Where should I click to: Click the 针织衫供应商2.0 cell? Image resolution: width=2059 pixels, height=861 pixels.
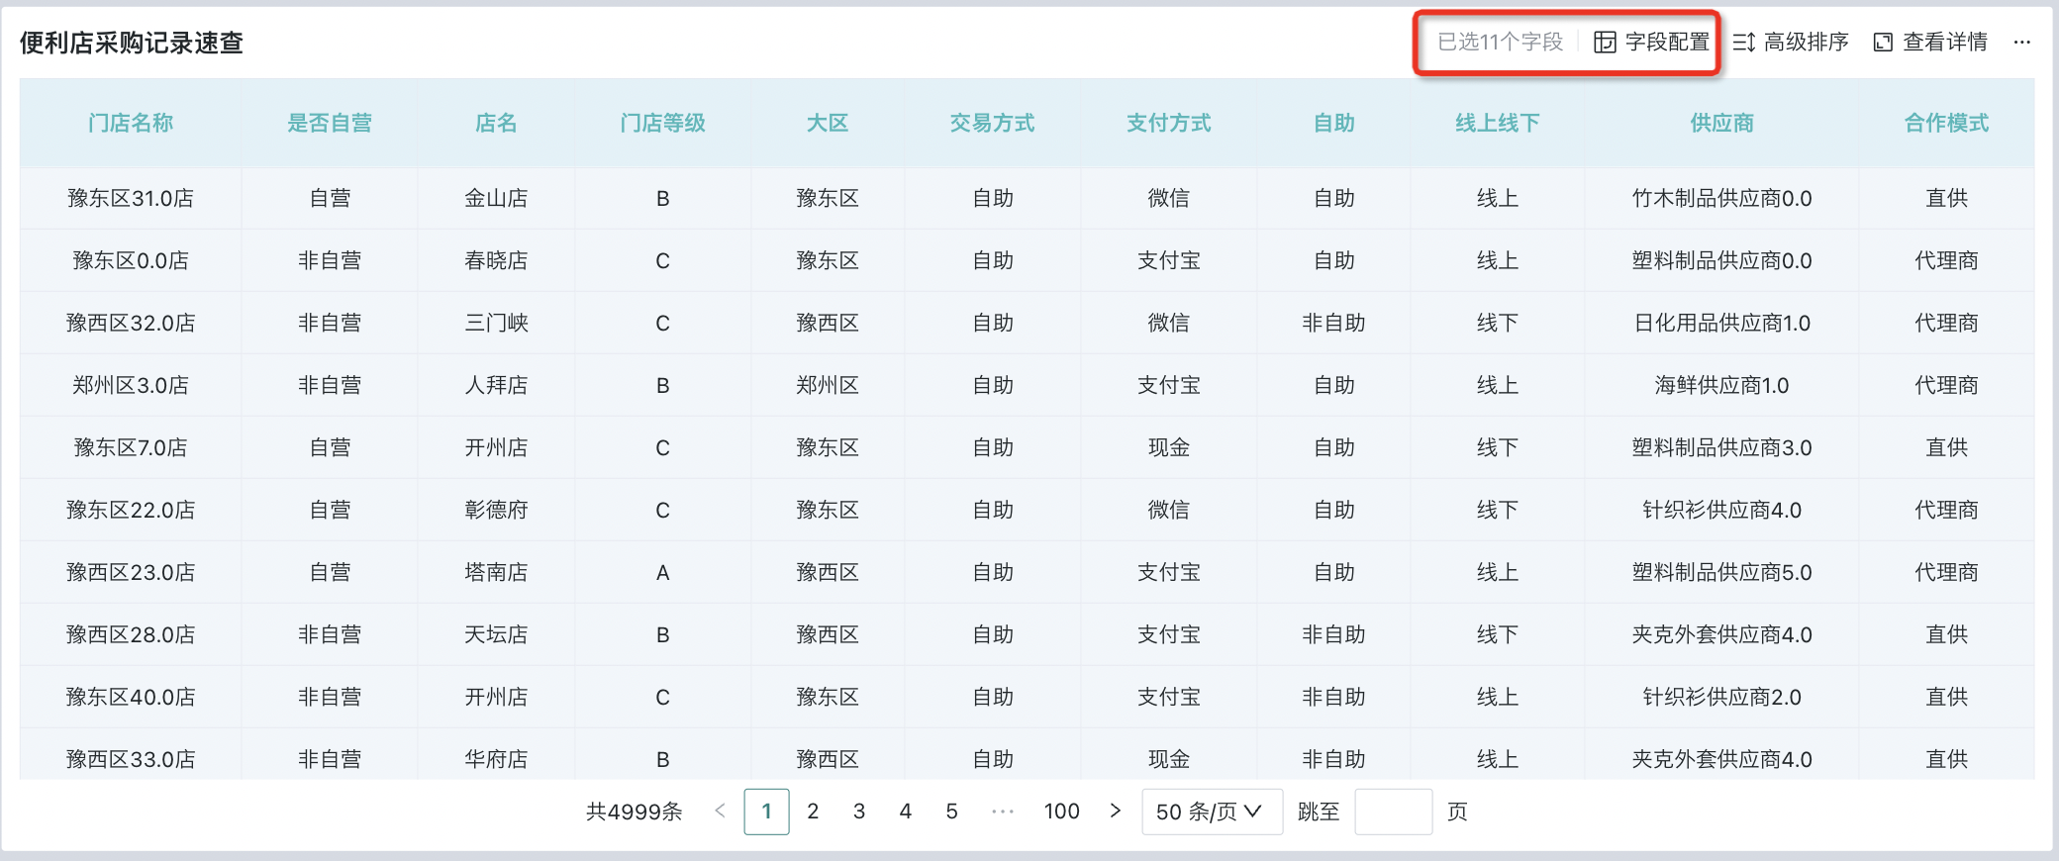[x=1722, y=697]
